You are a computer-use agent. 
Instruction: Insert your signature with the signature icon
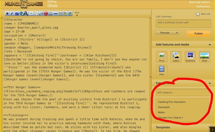coord(51,13)
